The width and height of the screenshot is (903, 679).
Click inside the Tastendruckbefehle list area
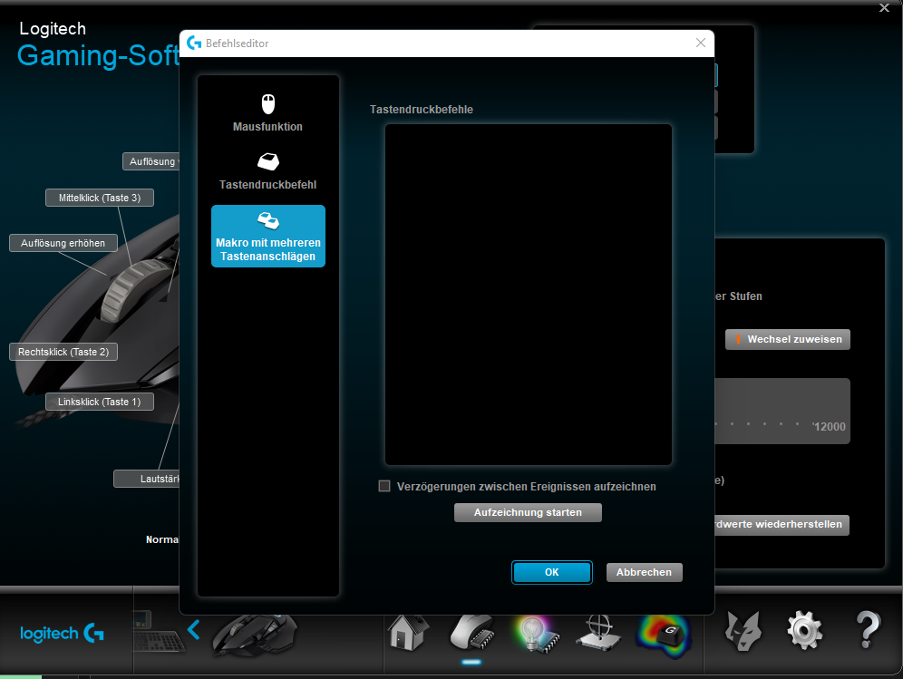click(528, 295)
